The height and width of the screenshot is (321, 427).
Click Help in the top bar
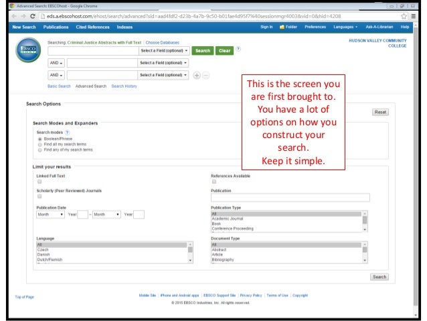[405, 27]
